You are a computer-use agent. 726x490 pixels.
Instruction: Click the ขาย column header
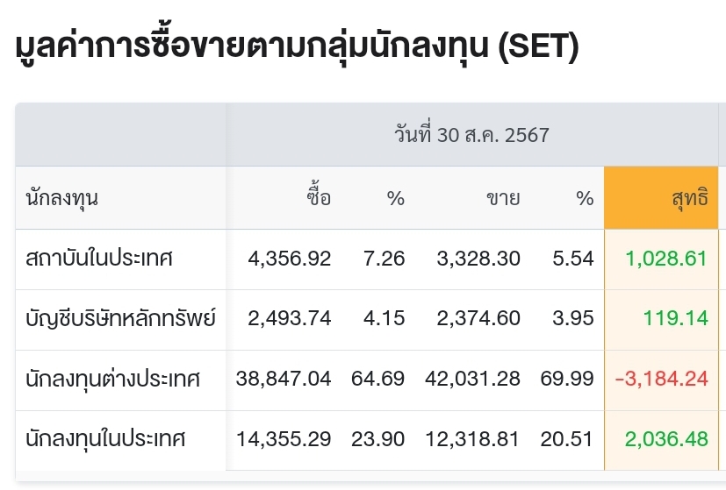pos(503,198)
